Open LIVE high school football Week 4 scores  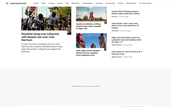coord(88,53)
